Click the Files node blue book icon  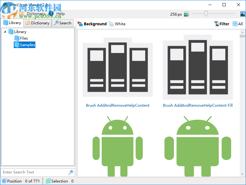tap(17, 38)
